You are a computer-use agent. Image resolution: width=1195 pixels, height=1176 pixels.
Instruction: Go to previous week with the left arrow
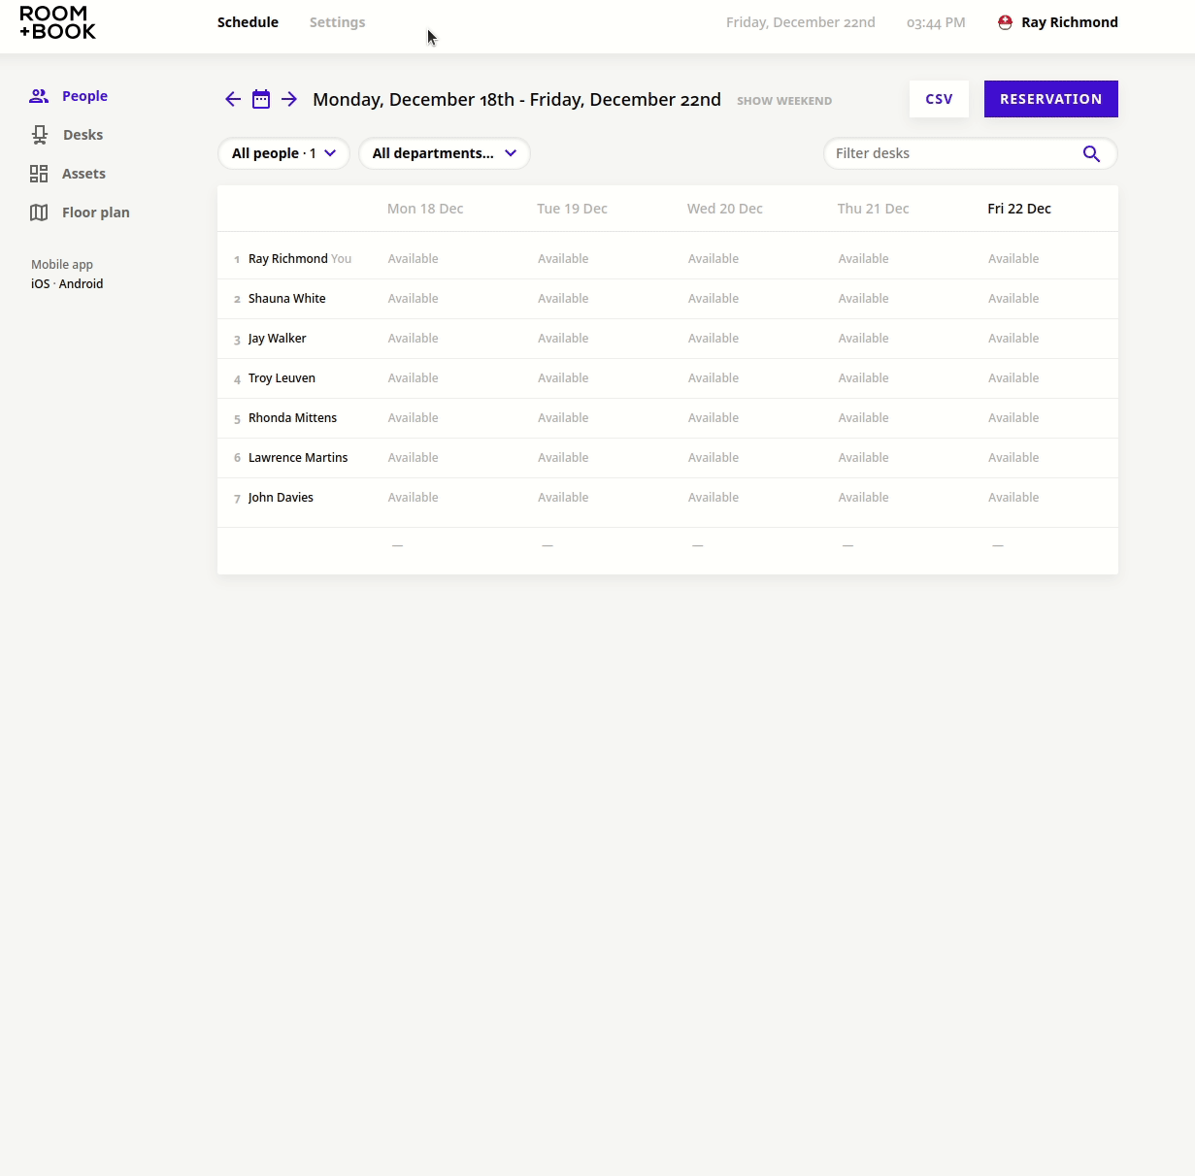click(x=232, y=98)
